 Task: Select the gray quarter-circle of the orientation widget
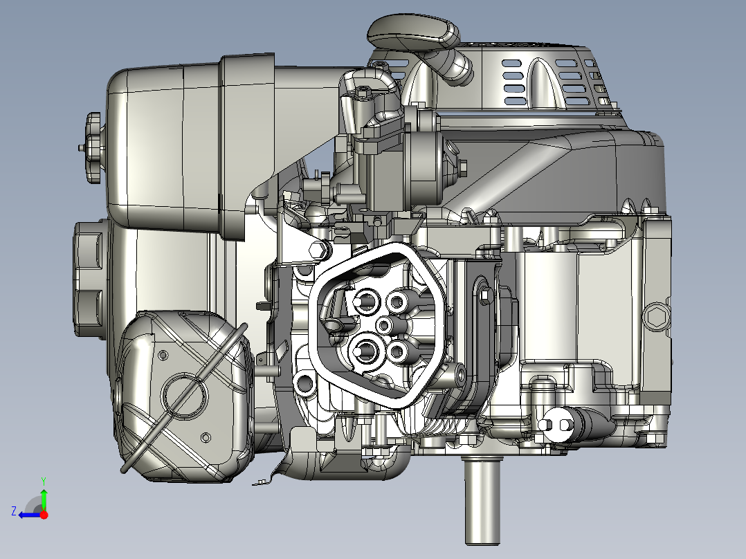pyautogui.click(x=31, y=502)
